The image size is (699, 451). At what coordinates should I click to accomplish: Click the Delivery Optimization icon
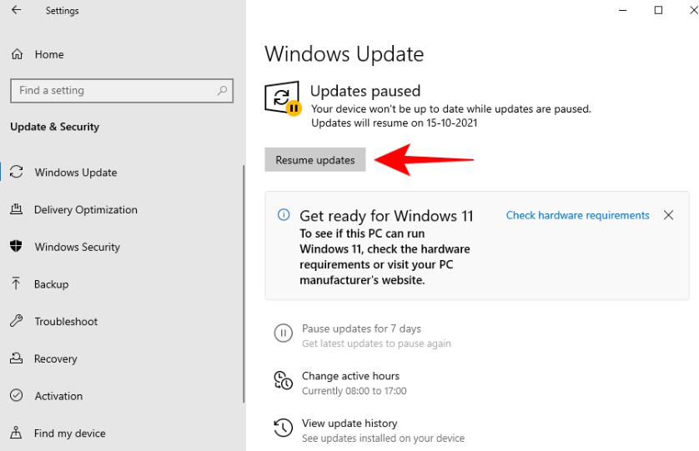pyautogui.click(x=16, y=210)
